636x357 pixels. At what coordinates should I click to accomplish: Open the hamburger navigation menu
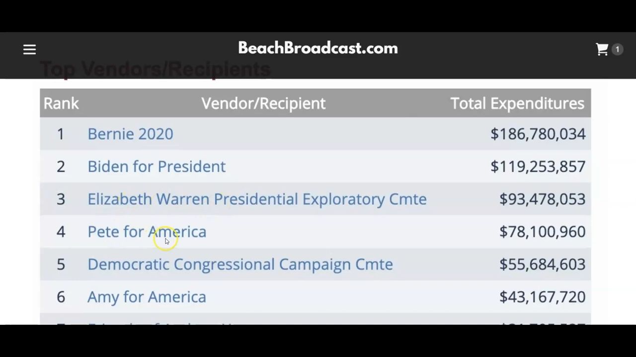(29, 50)
